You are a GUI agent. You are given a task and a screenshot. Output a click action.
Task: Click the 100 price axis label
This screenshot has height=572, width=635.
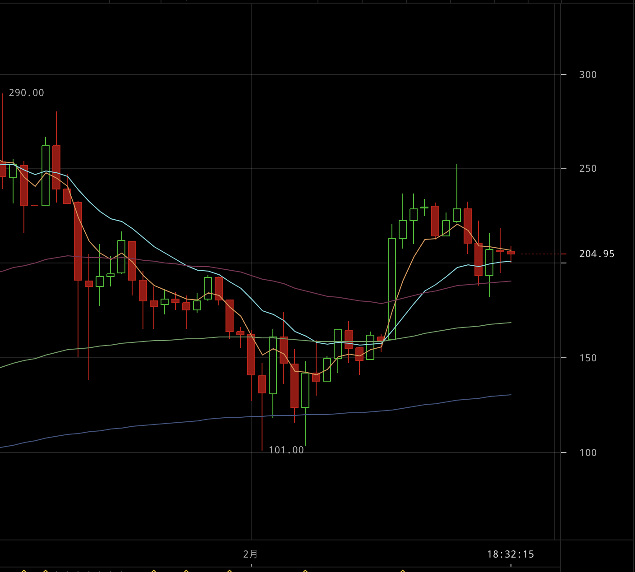click(x=588, y=452)
